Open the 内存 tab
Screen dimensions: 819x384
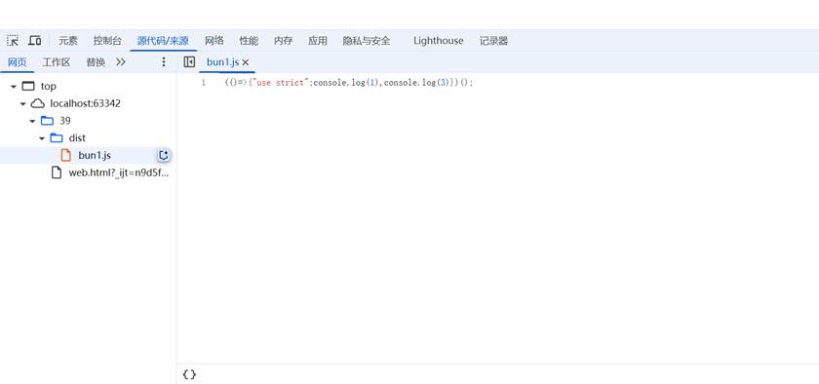pyautogui.click(x=283, y=41)
